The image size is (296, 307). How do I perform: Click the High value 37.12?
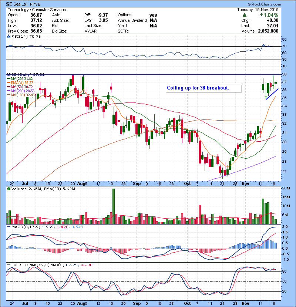36,20
